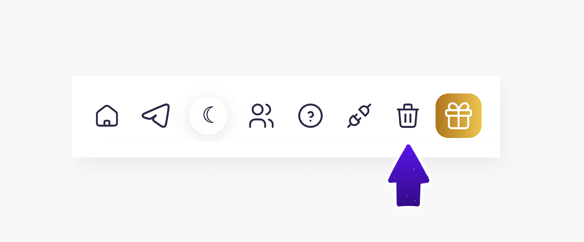Open integrations with the unplugged cable icon
584x242 pixels.
click(360, 116)
